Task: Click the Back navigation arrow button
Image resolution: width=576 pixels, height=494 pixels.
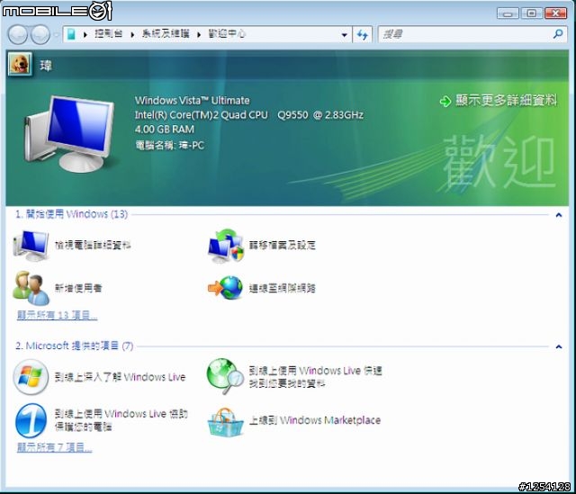Action: (17, 34)
